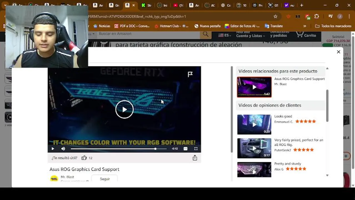Like the video with the thumbs-up icon

84,158
